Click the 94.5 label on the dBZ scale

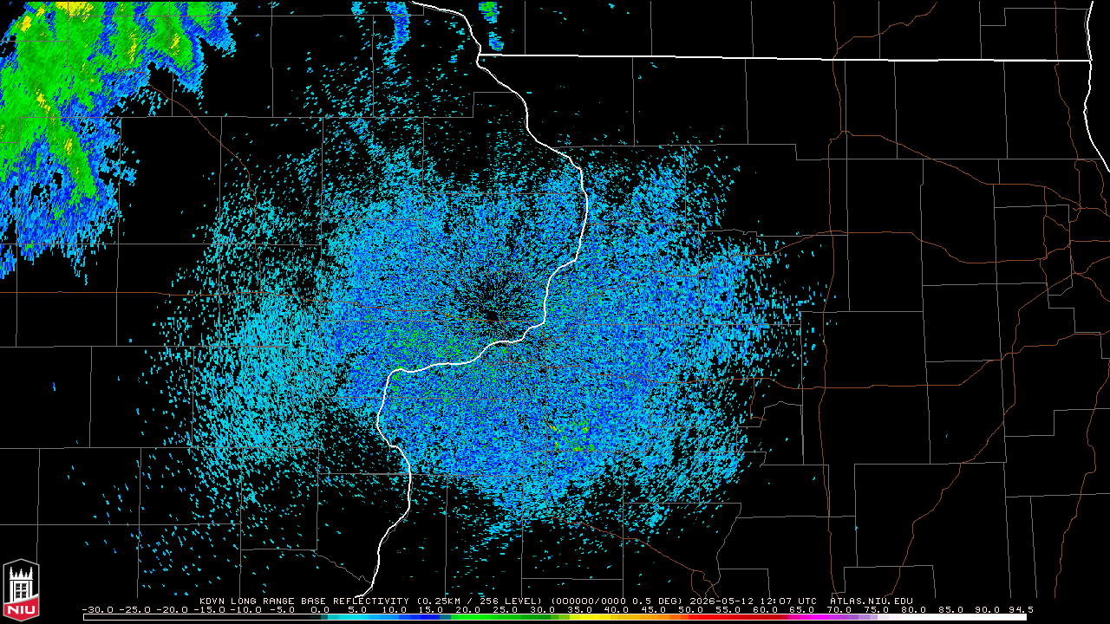tap(1020, 610)
